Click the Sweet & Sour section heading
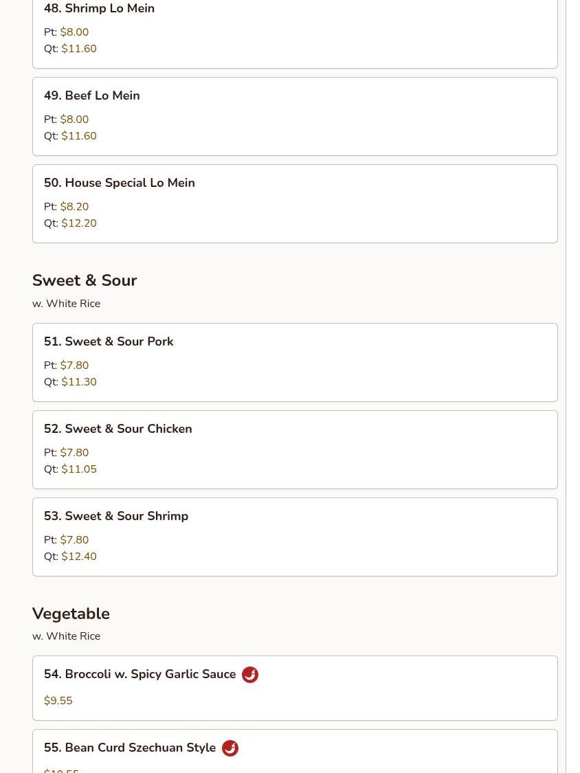 [x=85, y=280]
